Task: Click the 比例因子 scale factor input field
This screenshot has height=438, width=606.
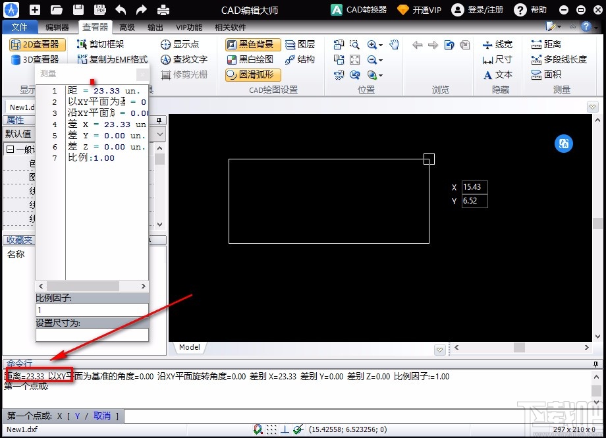Action: 92,310
